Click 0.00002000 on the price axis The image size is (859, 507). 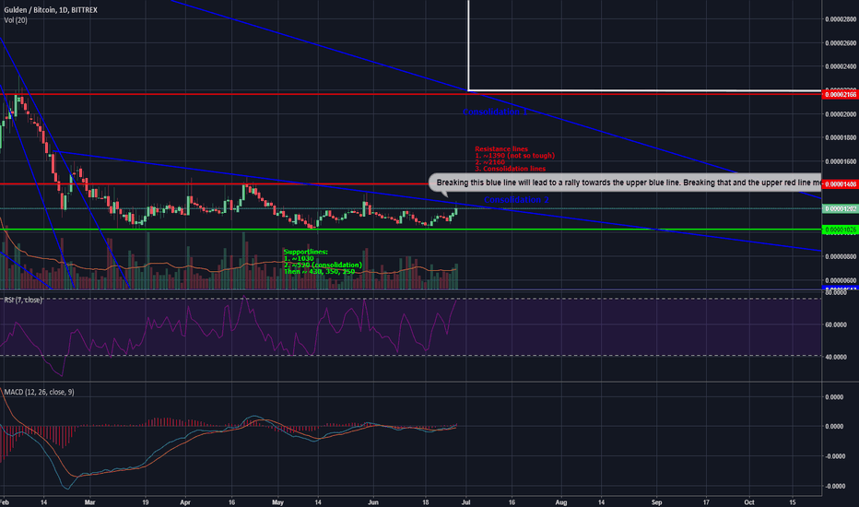pyautogui.click(x=841, y=114)
